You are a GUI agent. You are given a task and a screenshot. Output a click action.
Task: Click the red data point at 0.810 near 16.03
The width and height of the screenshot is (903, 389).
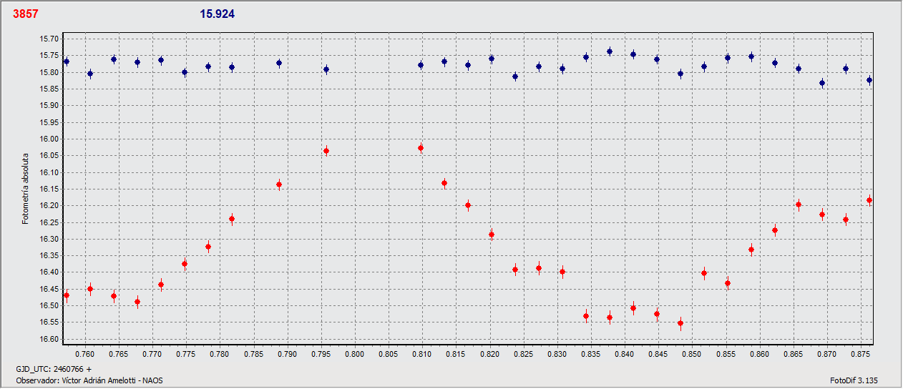(x=421, y=148)
